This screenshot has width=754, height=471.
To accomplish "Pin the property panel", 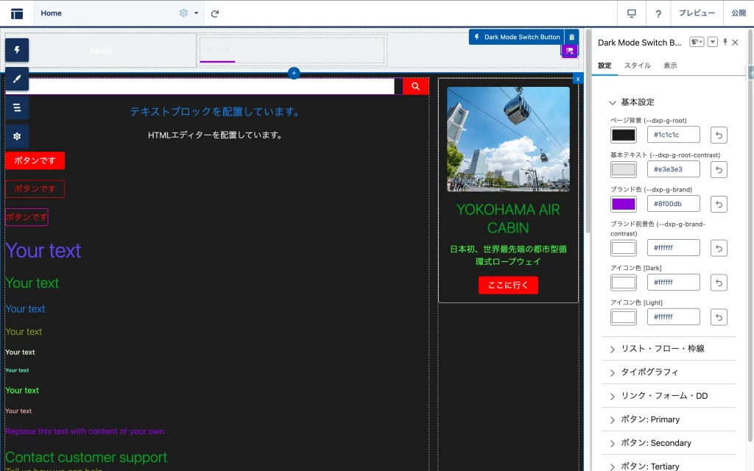I will 725,43.
